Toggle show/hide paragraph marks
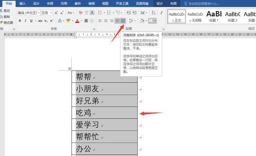 (162, 13)
